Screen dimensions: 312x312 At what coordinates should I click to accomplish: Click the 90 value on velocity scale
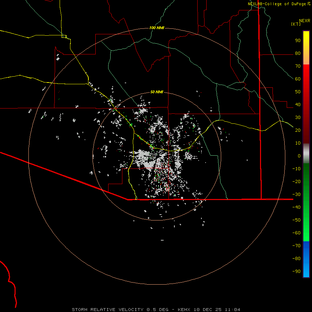tap(298, 41)
